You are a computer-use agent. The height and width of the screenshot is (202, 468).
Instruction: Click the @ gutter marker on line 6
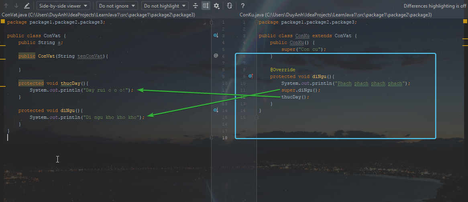[x=216, y=56]
